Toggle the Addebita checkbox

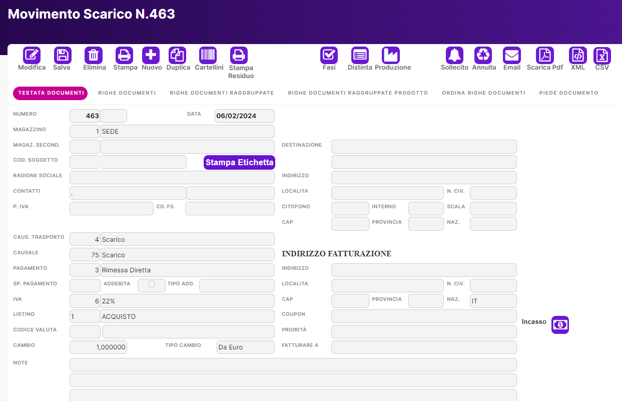point(151,284)
